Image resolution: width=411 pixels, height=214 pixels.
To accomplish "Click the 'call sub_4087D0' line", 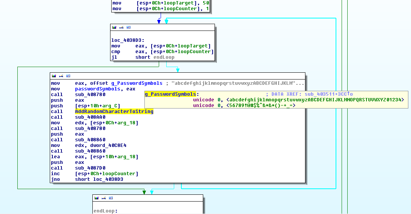I will click(78, 168).
